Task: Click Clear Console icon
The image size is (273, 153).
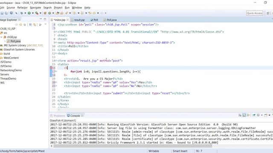Action: (x=240, y=115)
